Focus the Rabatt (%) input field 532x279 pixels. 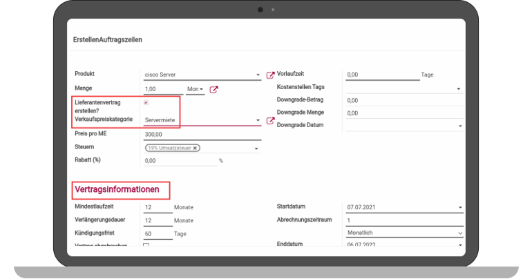coord(180,161)
